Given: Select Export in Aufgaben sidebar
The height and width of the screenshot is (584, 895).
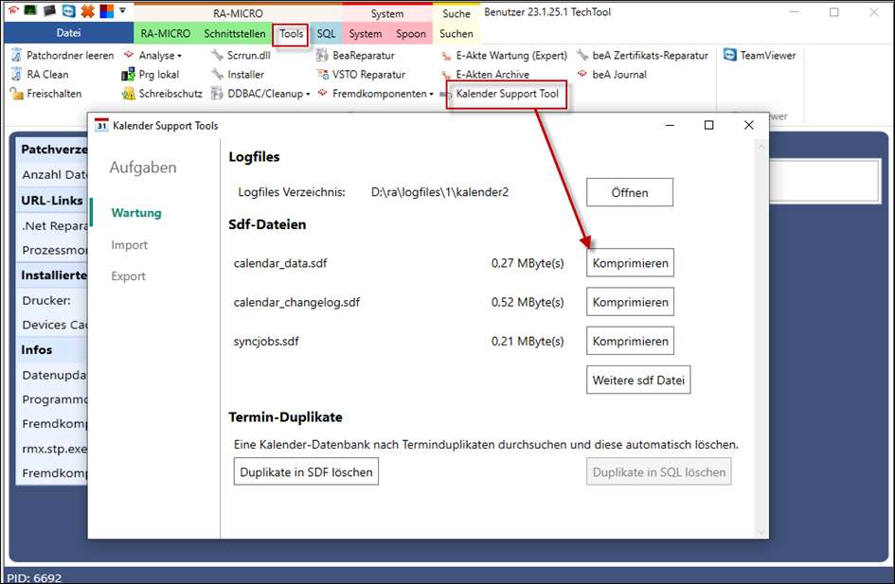Looking at the screenshot, I should (x=129, y=276).
